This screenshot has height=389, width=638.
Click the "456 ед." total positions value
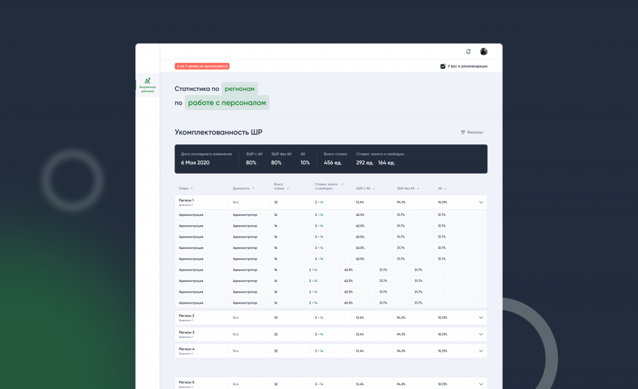click(x=333, y=162)
